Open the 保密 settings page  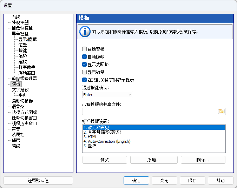[16, 140]
